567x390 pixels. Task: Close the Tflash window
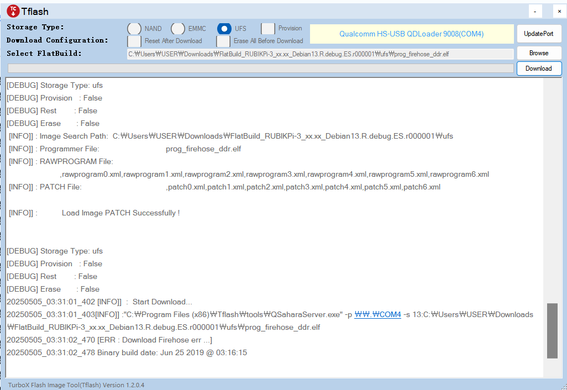click(559, 11)
